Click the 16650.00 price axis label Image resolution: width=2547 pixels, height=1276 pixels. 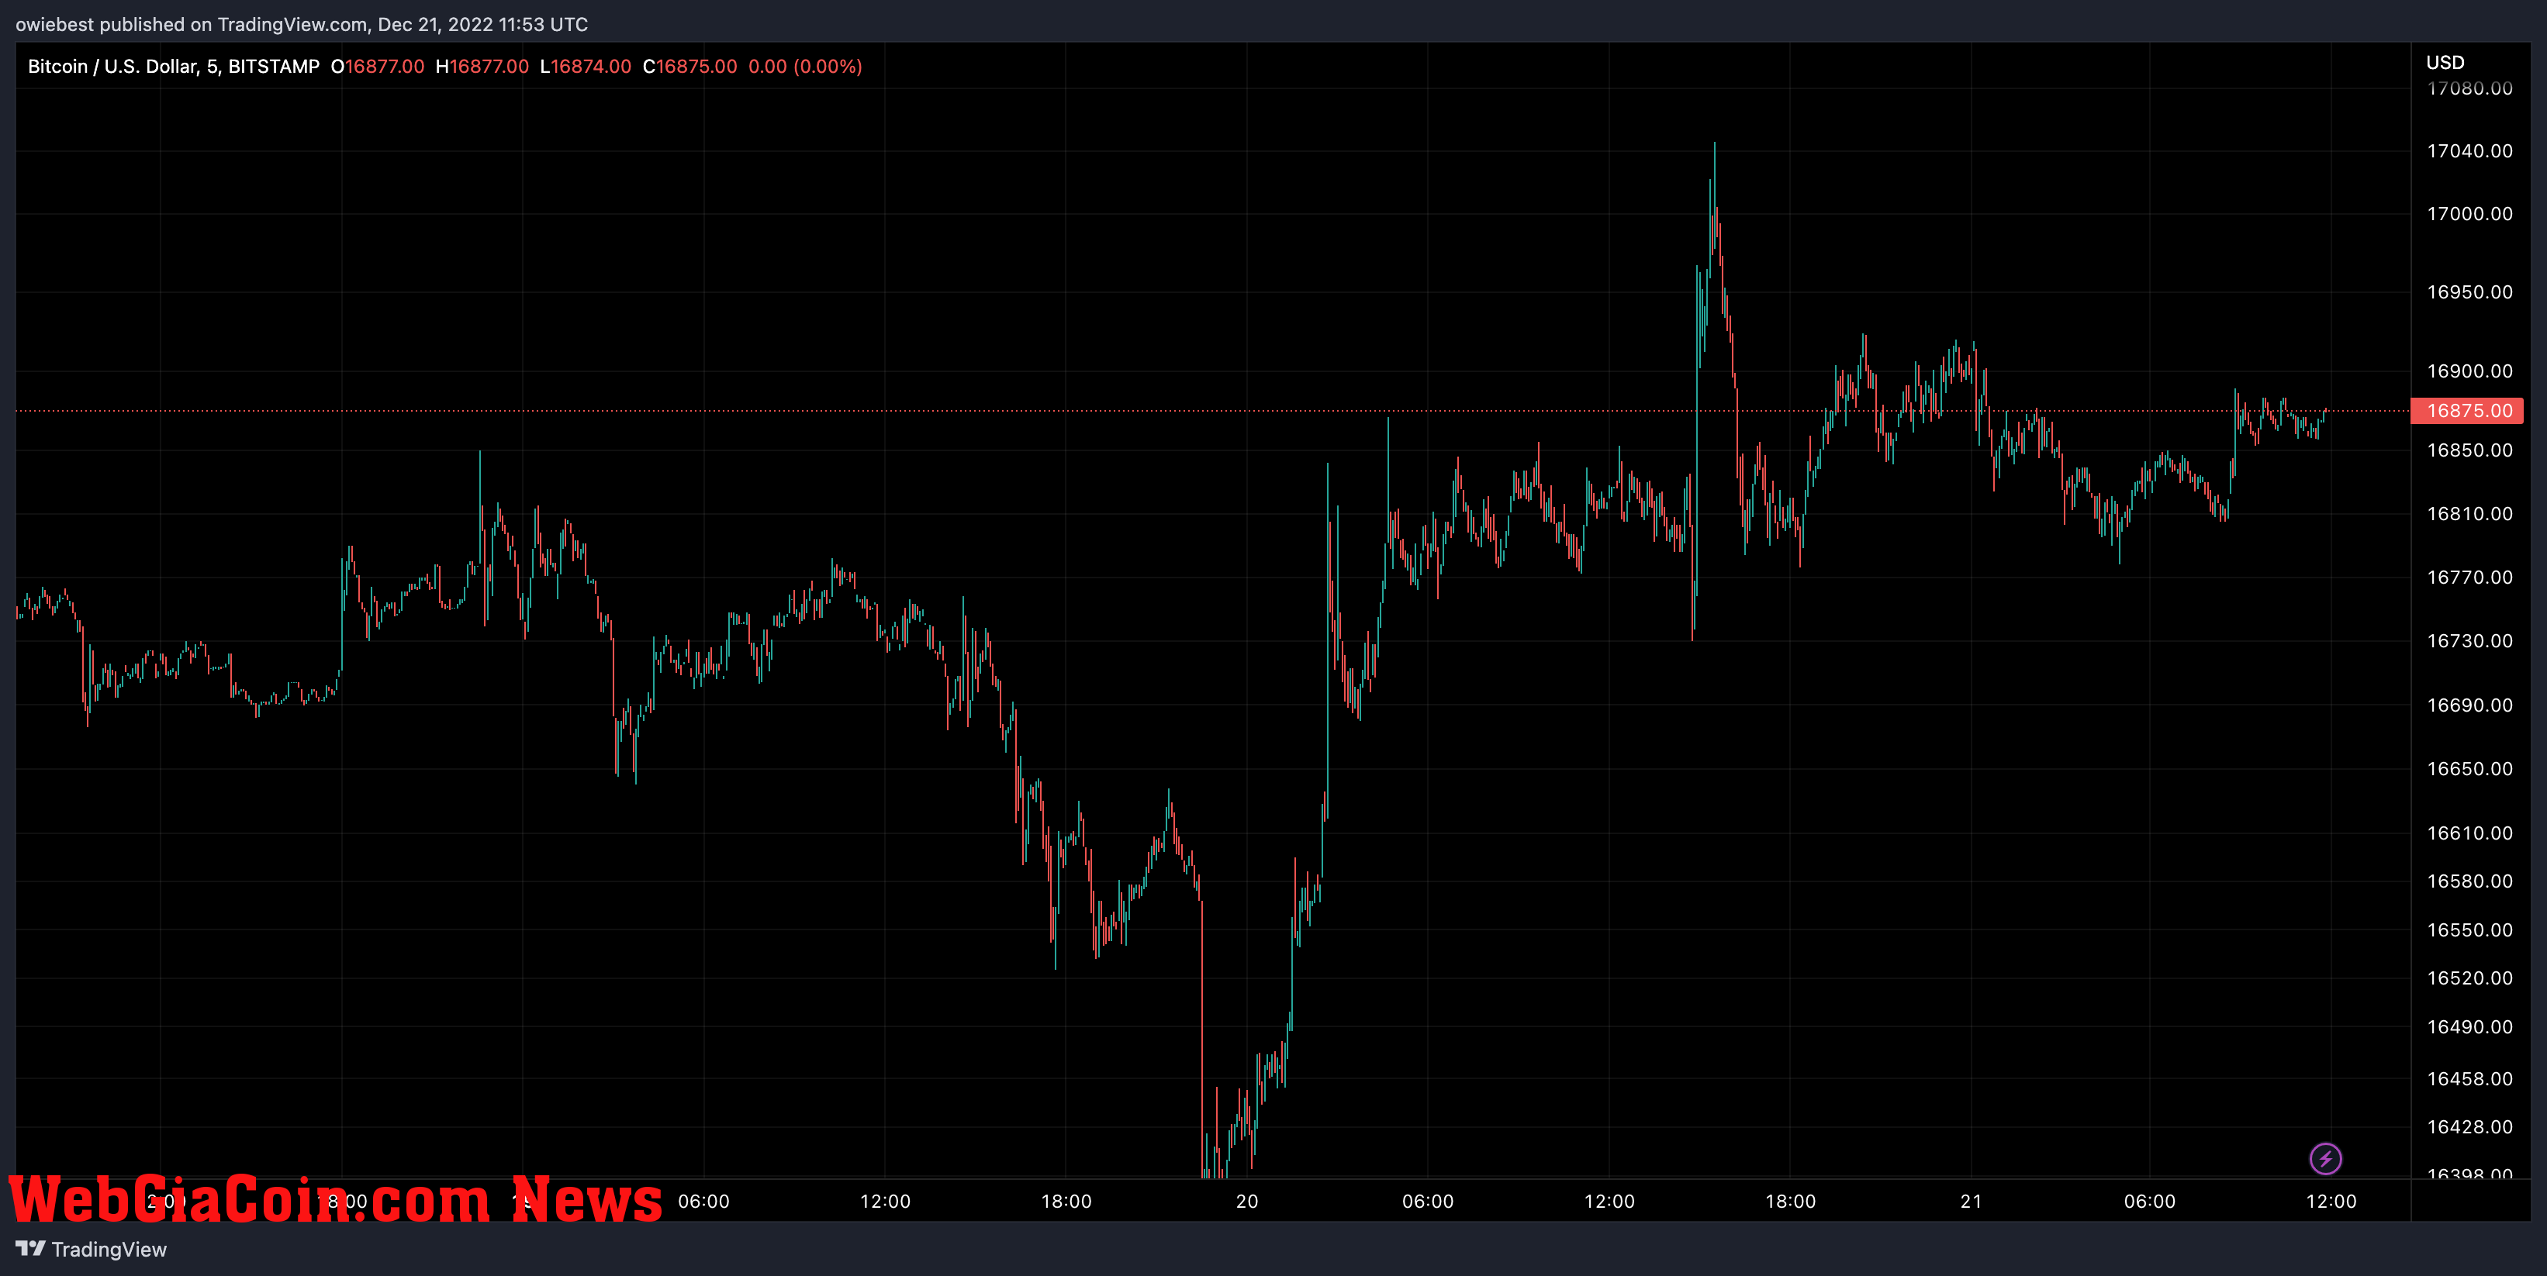click(x=2469, y=769)
